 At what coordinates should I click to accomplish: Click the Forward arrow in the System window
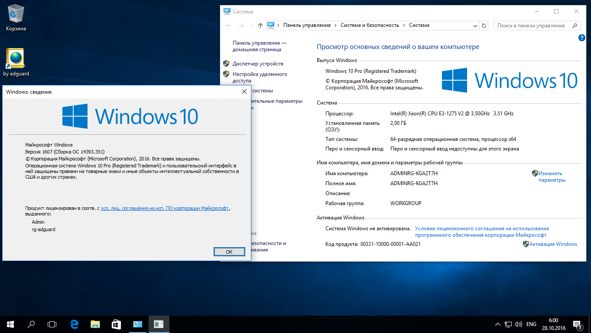click(x=241, y=26)
